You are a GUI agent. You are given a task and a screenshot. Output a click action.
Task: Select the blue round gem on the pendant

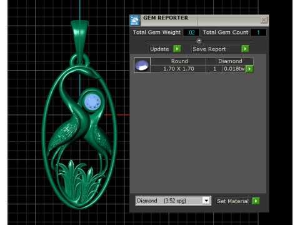(92, 102)
